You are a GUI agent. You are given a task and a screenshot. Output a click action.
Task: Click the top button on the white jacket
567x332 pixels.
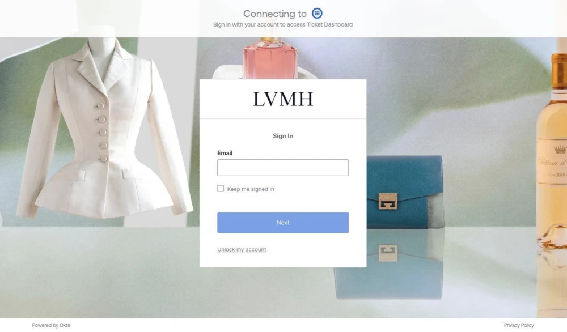point(100,106)
